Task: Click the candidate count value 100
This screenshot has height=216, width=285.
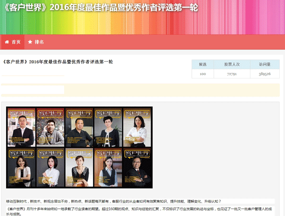Action: [x=203, y=74]
